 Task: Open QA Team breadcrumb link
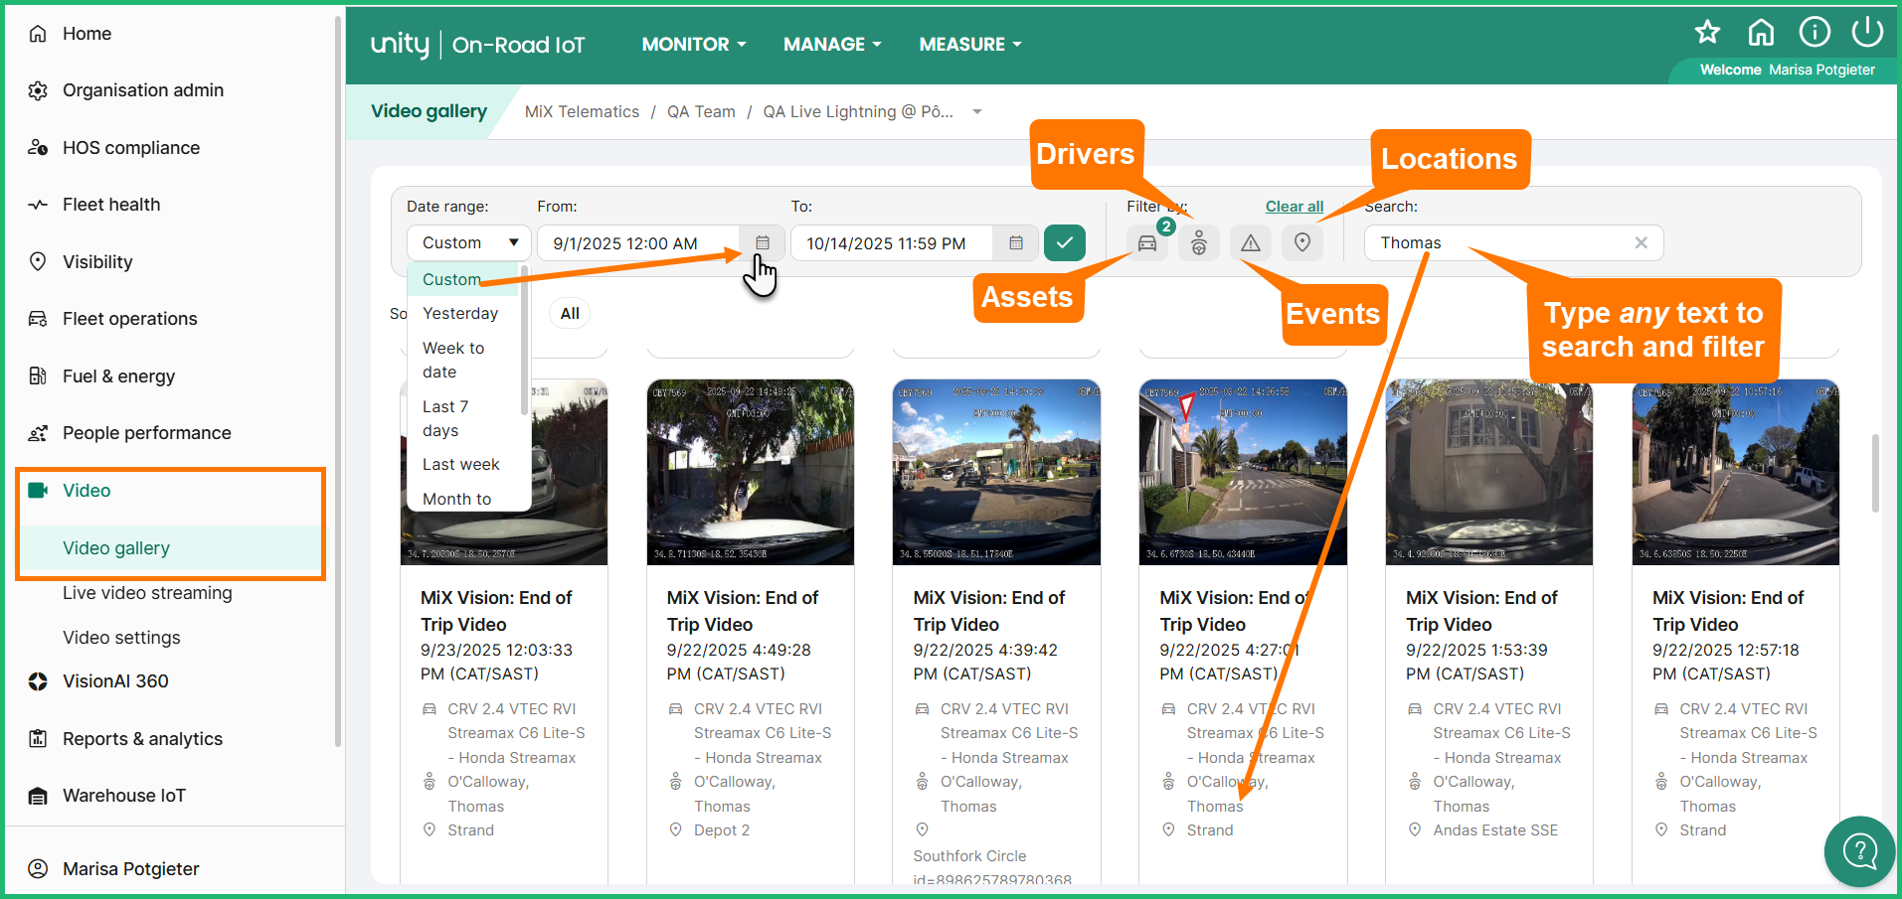pyautogui.click(x=702, y=112)
